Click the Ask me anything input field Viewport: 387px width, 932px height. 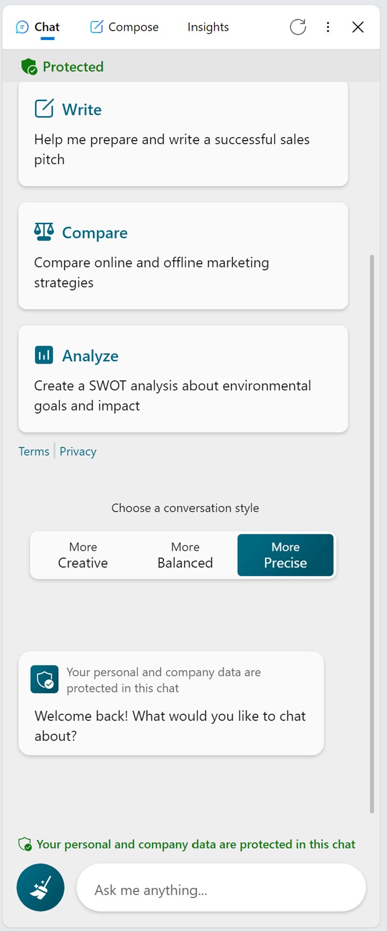[221, 890]
